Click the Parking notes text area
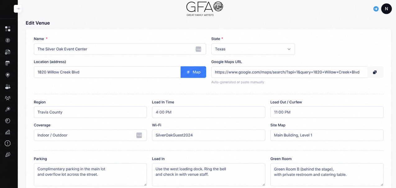Viewport: 396px width, 188px height. click(90, 175)
